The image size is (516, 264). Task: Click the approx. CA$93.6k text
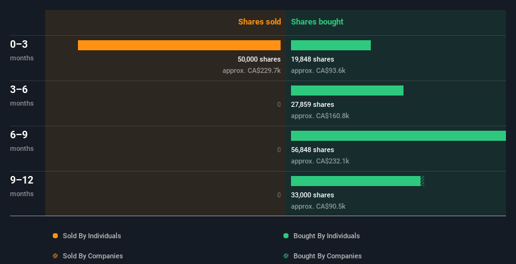tap(318, 70)
